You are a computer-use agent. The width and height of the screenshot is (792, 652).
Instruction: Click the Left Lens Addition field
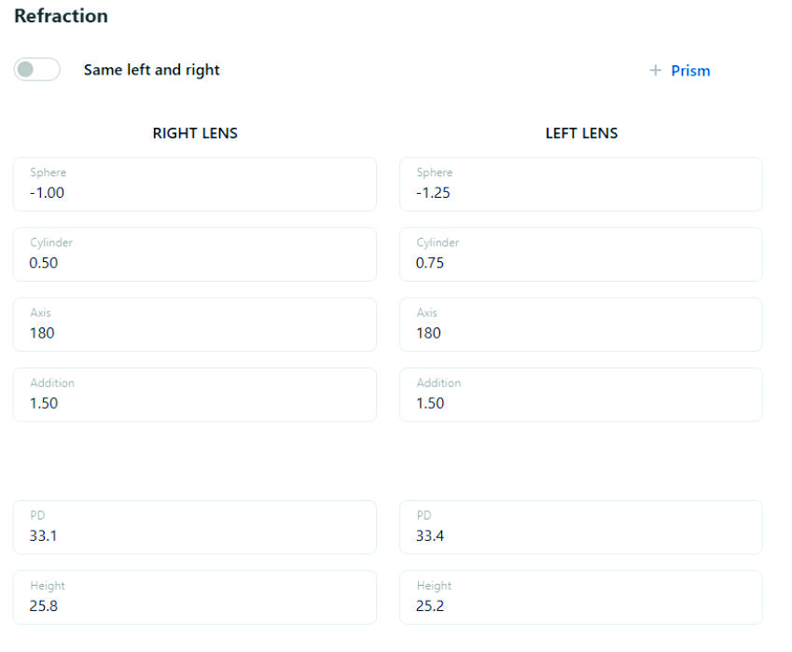[x=580, y=395]
